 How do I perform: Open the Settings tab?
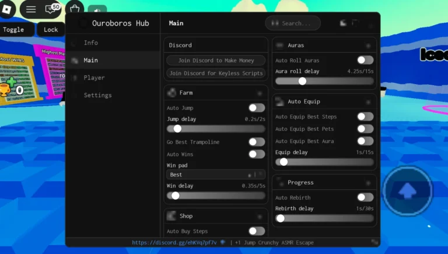tap(113, 95)
